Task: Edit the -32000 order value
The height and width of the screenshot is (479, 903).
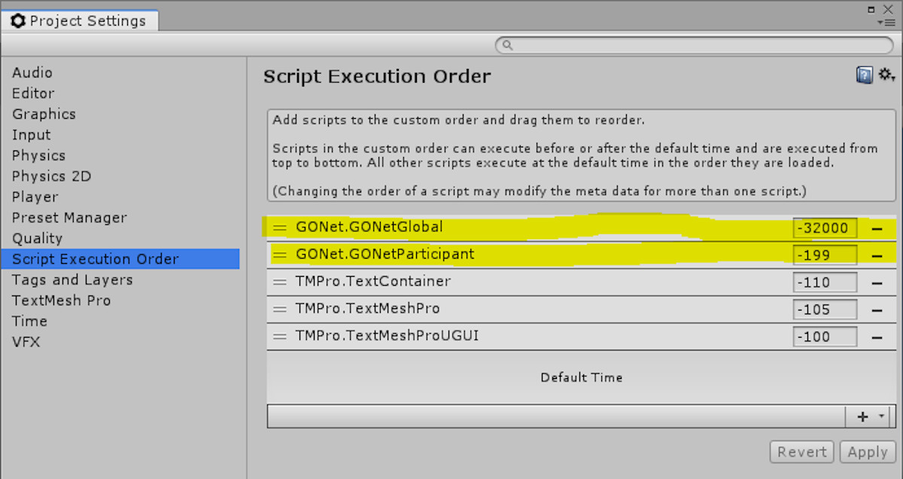Action: [825, 229]
